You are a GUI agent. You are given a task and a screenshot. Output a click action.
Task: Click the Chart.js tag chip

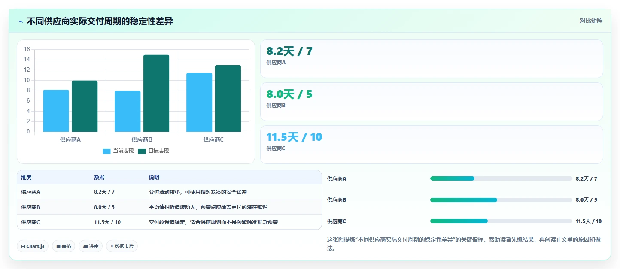[33, 246]
